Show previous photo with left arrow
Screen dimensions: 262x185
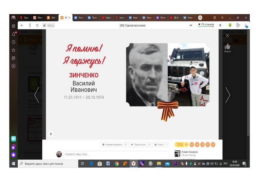point(37,95)
